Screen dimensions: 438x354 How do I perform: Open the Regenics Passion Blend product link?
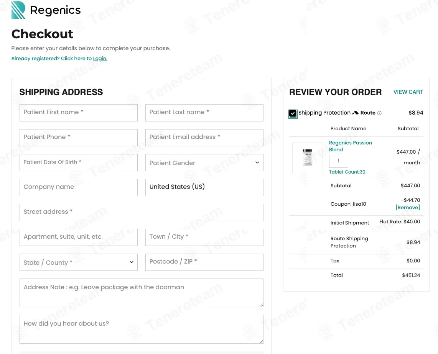(350, 146)
